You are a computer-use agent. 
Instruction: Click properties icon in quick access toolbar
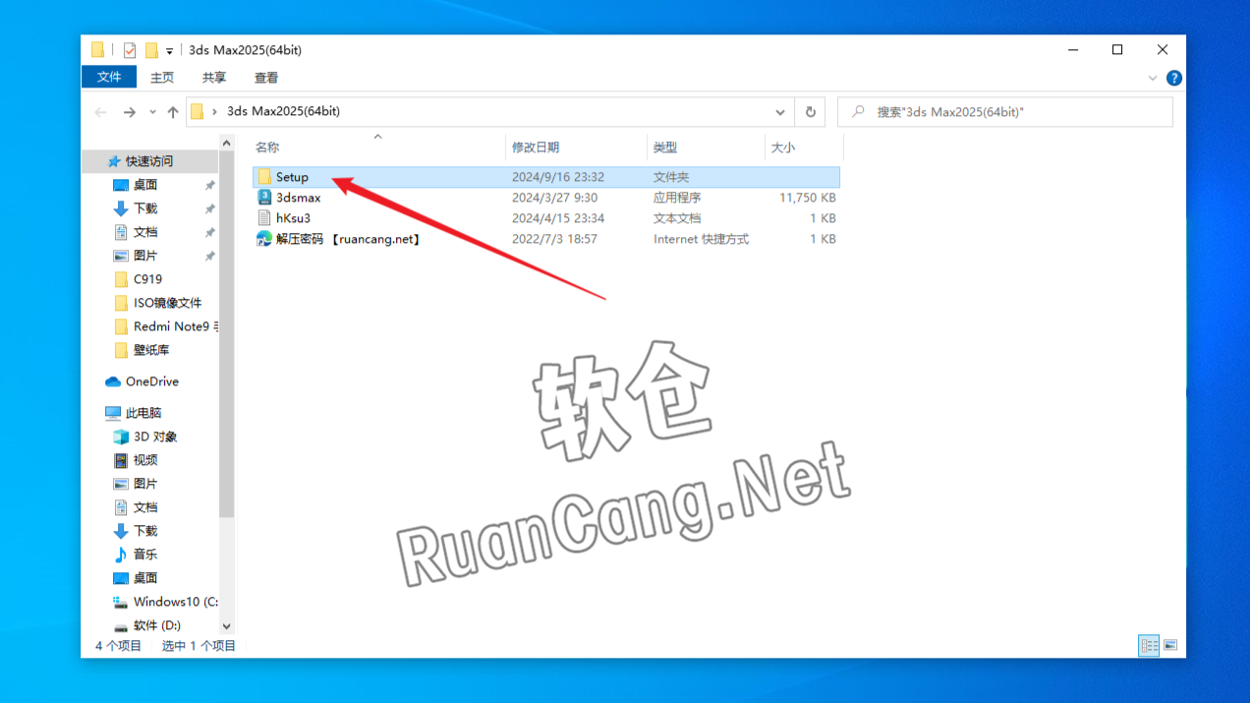(130, 50)
